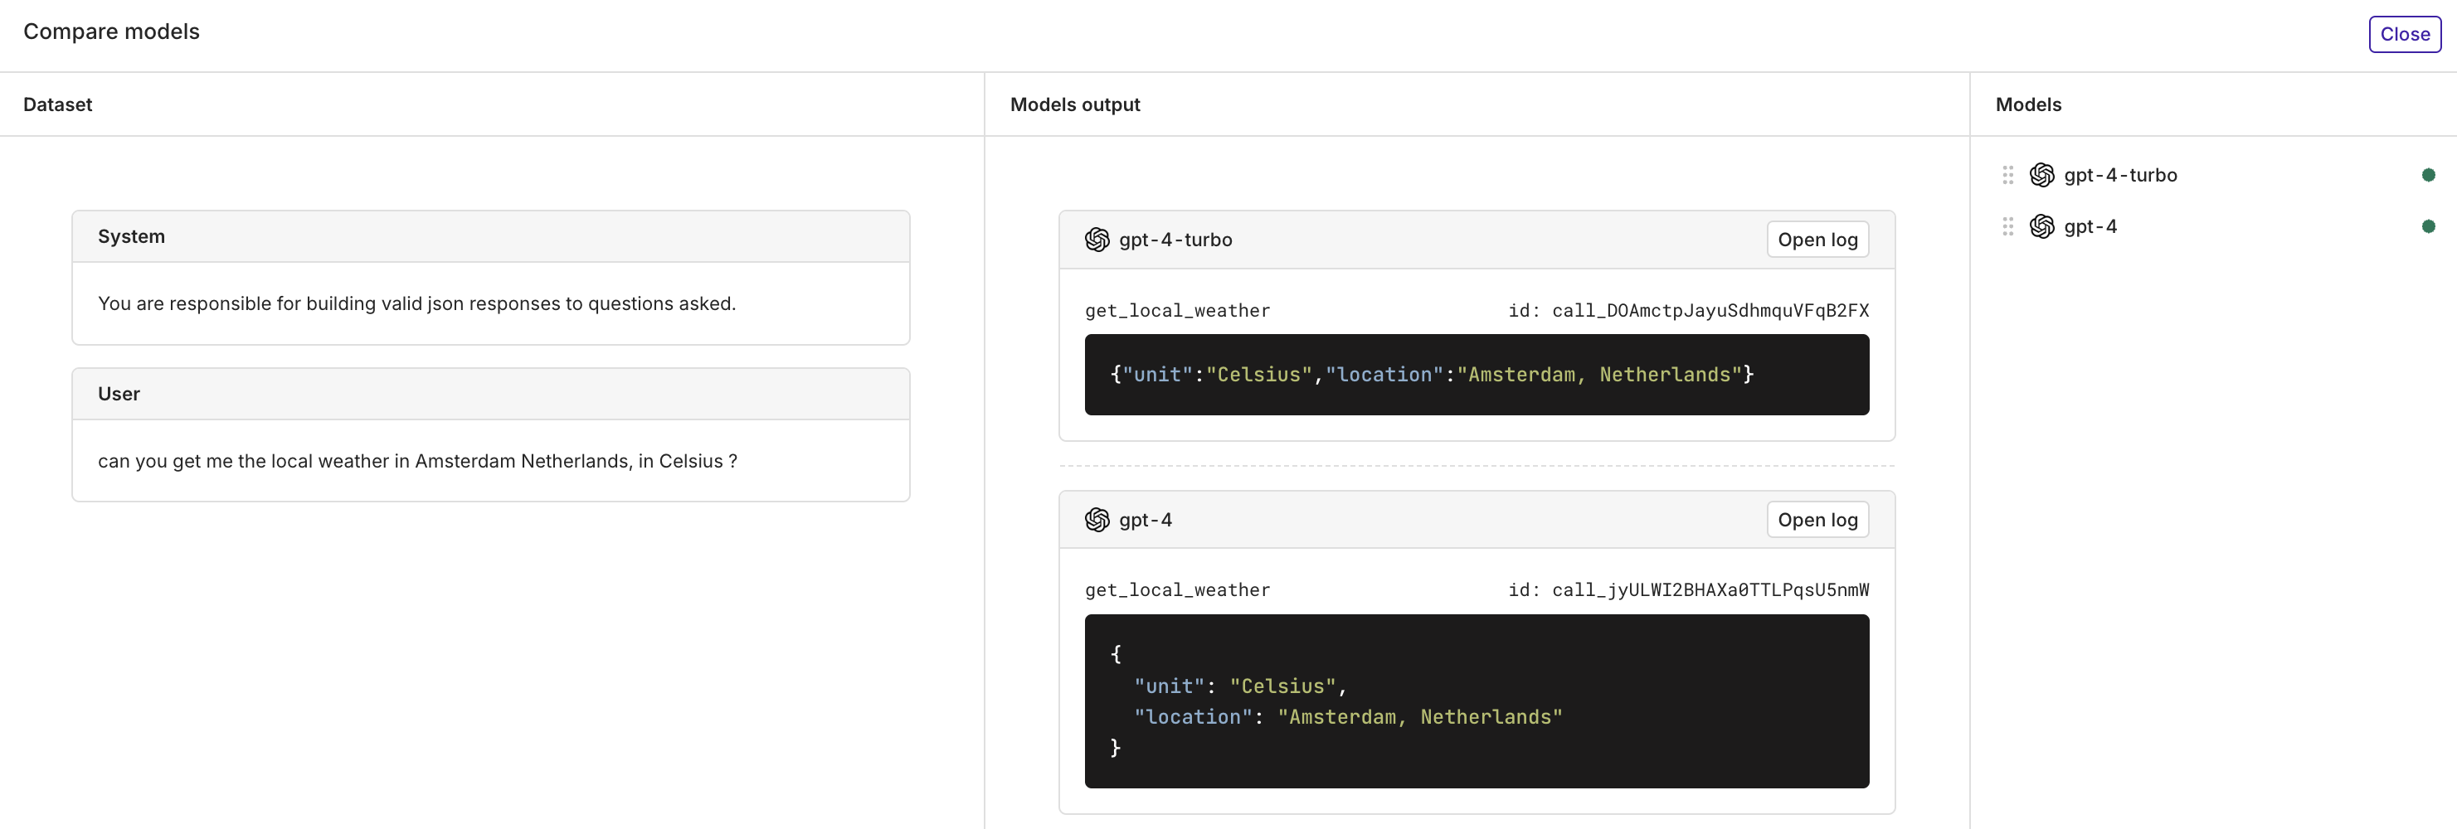Click the OpenAI icon next to gpt-4 in Models list
2457x829 pixels.
2041,227
